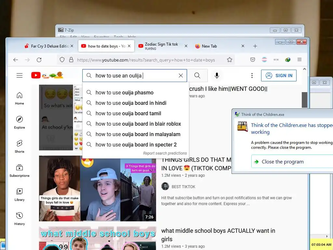Click the browser forward arrow
Viewport: 333px width, 250px height.
point(27,60)
